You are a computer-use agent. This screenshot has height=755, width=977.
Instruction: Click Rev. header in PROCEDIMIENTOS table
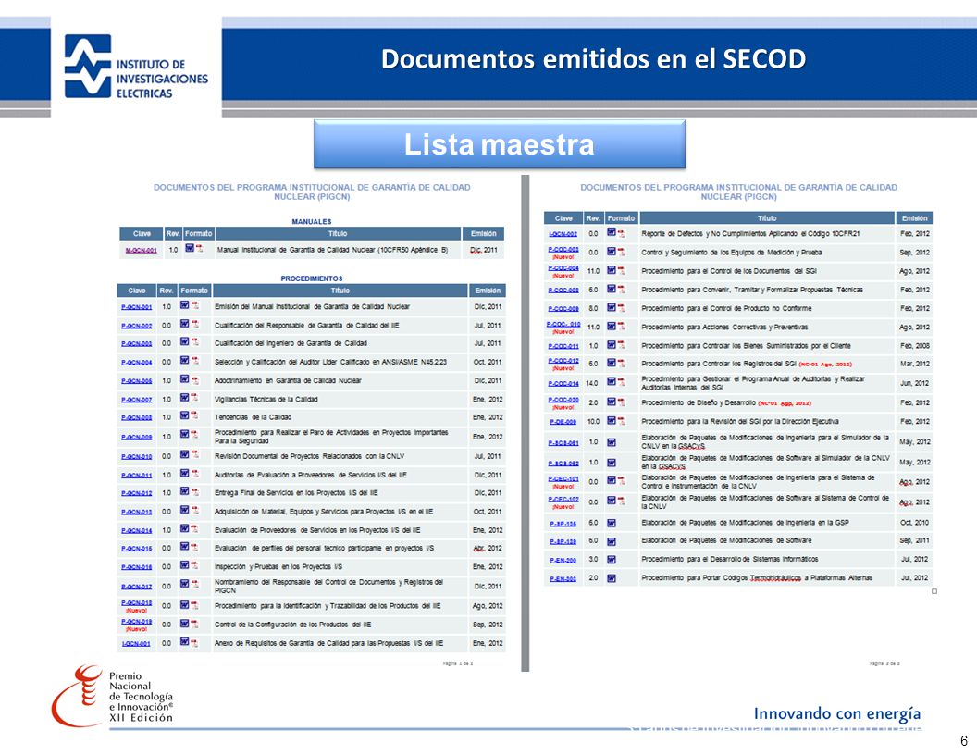pos(167,291)
